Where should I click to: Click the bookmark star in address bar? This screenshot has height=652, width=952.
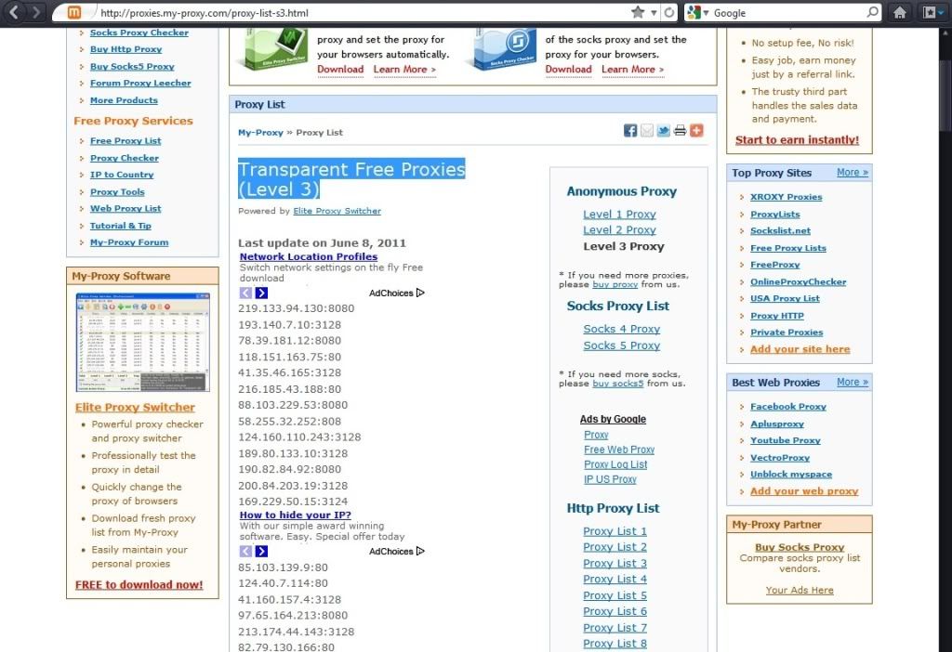pos(638,12)
